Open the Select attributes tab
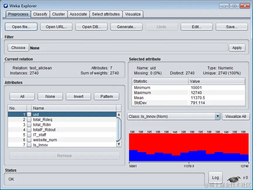This screenshot has height=190, width=253. (106, 14)
